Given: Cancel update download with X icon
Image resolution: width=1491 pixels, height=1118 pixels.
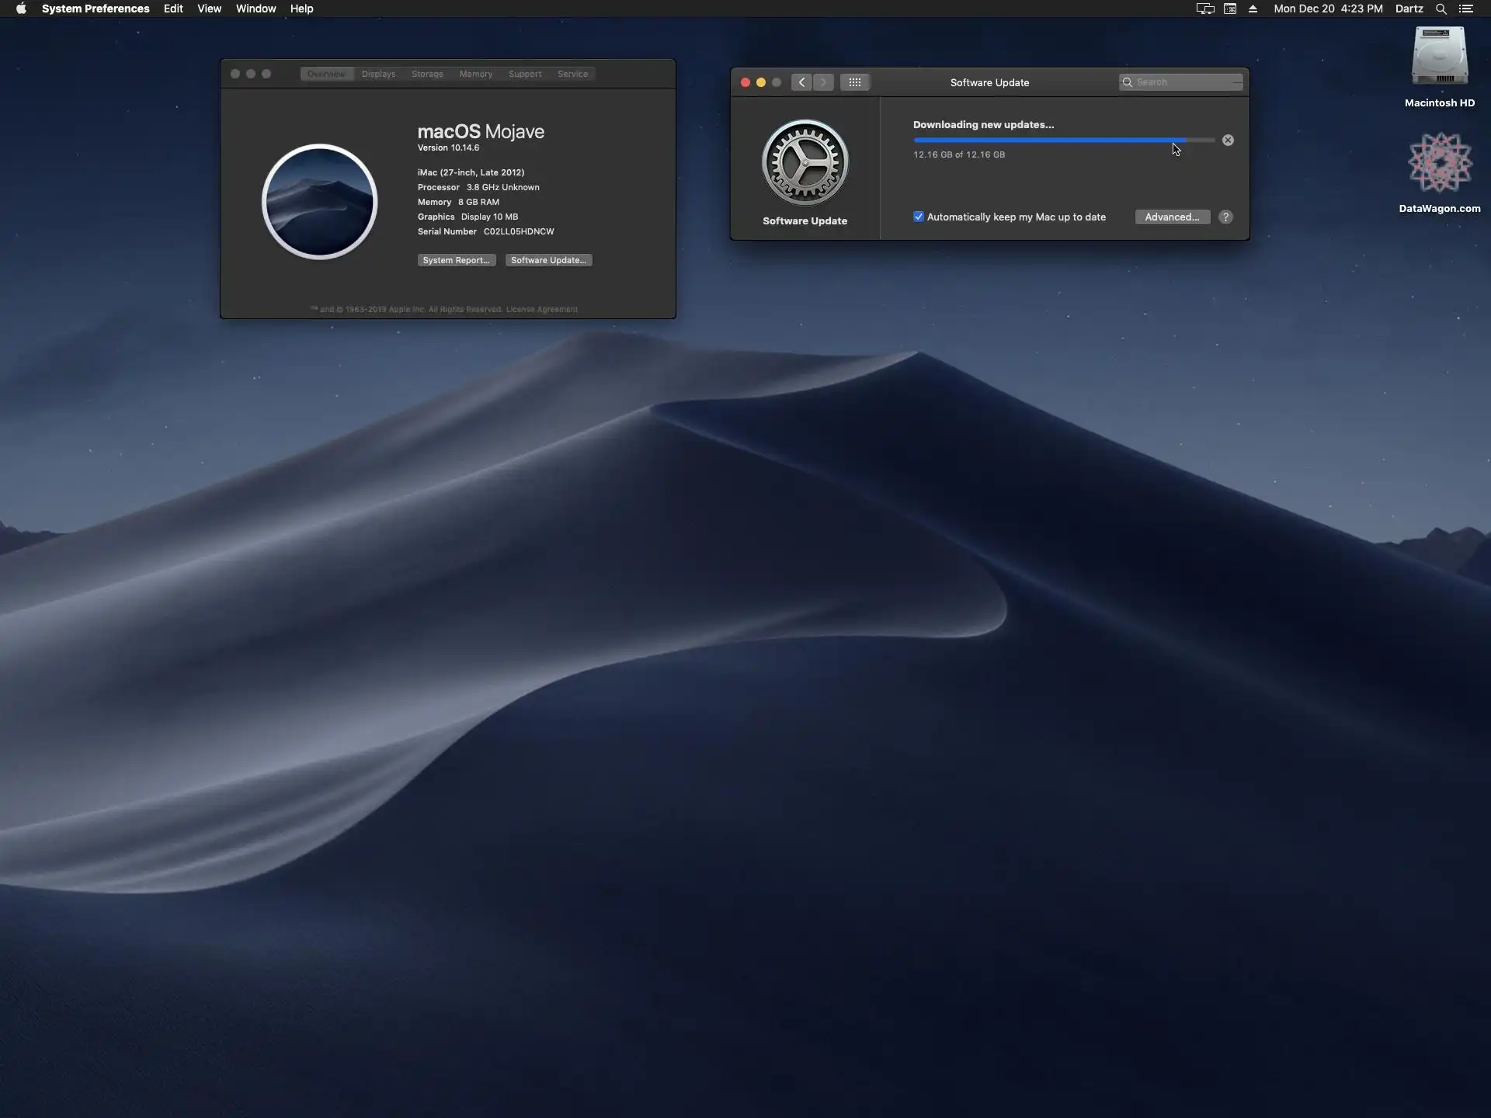Looking at the screenshot, I should (x=1228, y=141).
